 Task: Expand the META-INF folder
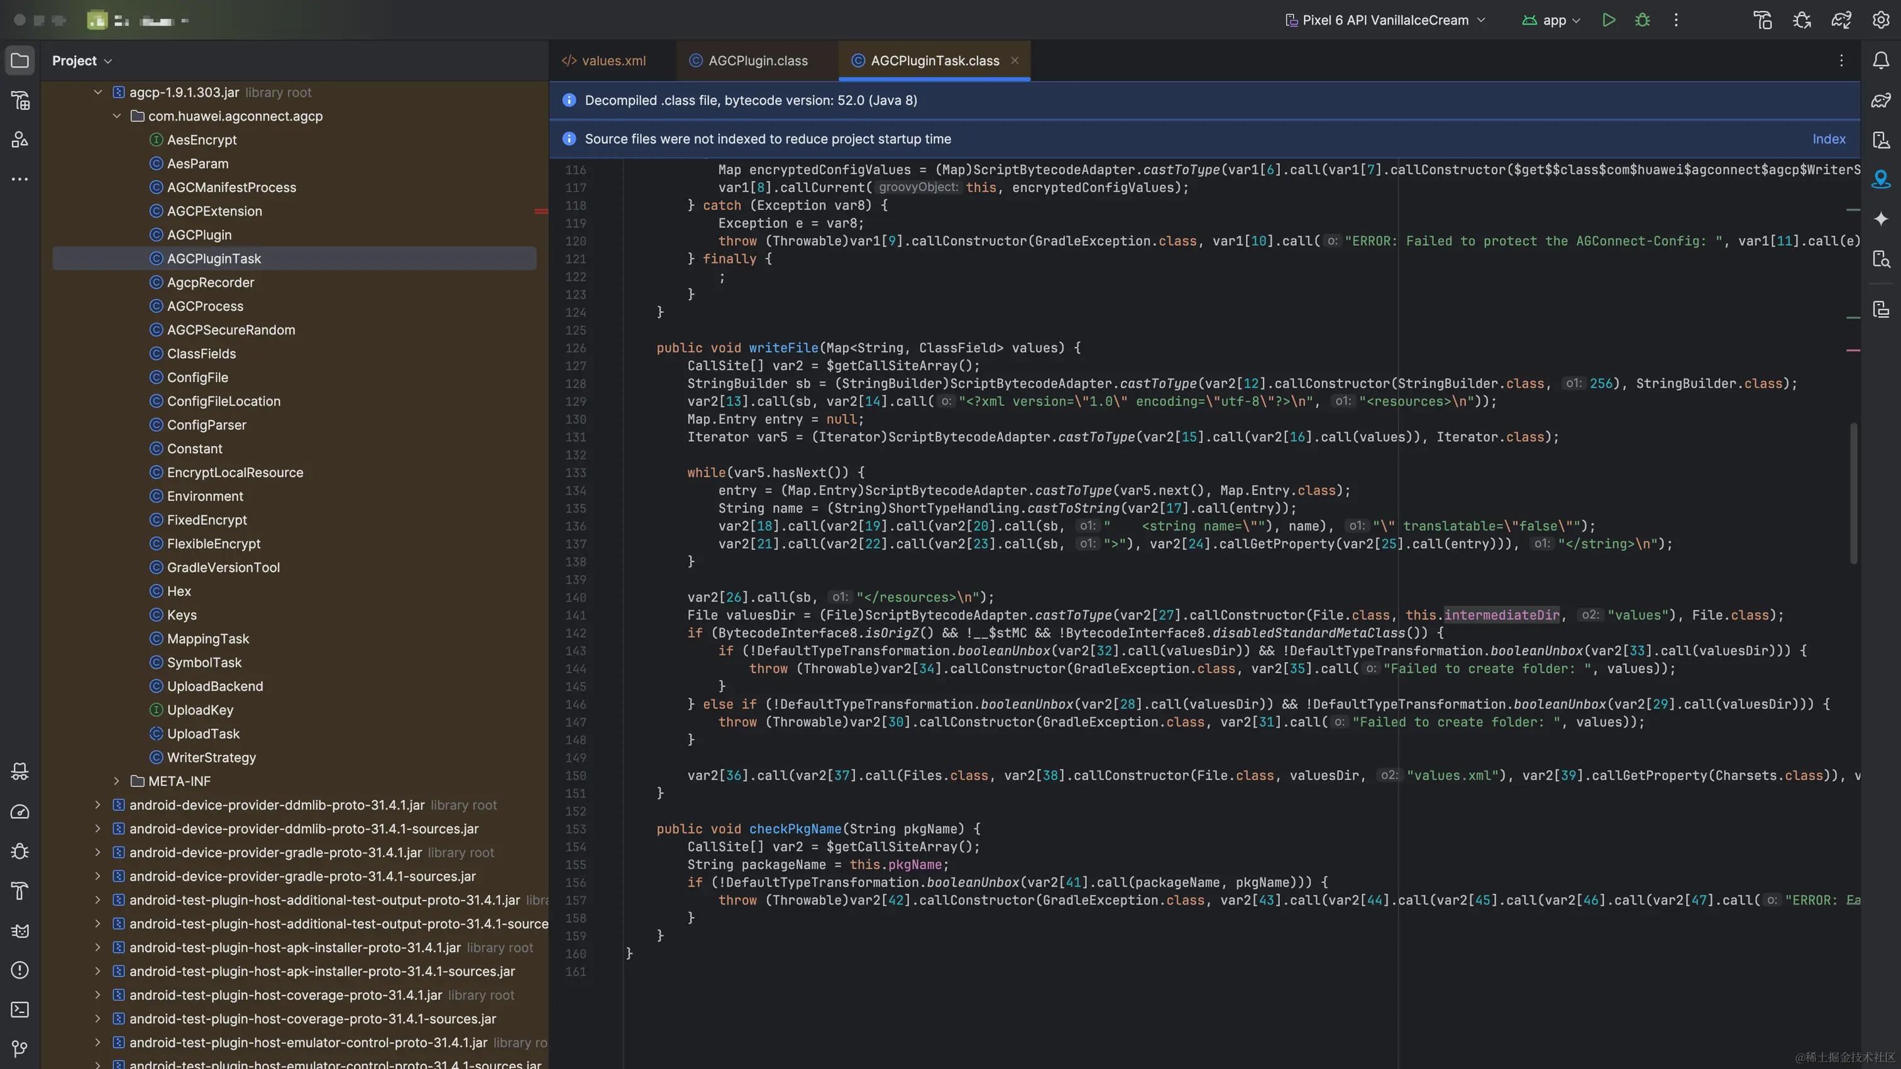click(x=116, y=781)
